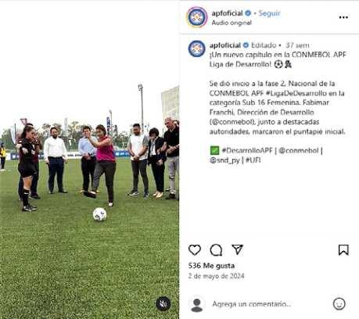Unmute the video with the speaker icon
Screen dimensions: 359x319
click(163, 303)
